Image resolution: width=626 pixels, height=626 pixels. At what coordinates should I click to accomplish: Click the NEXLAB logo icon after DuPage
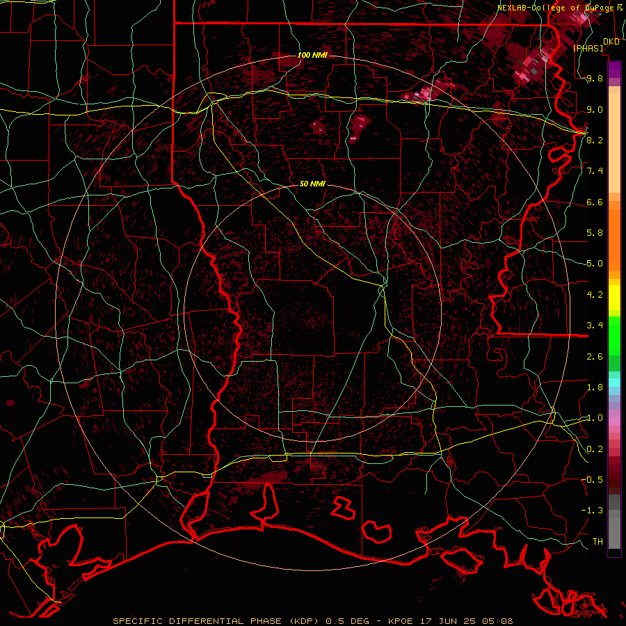[x=620, y=8]
